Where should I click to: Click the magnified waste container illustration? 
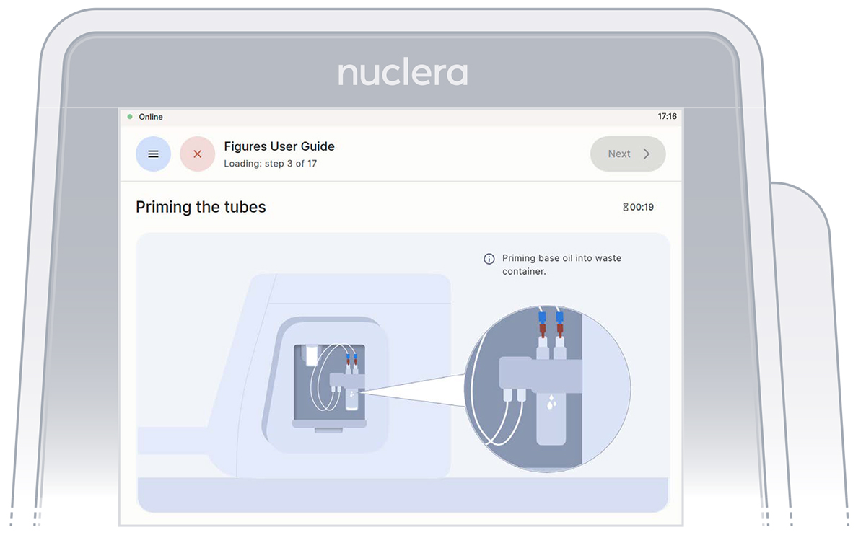[x=547, y=389]
